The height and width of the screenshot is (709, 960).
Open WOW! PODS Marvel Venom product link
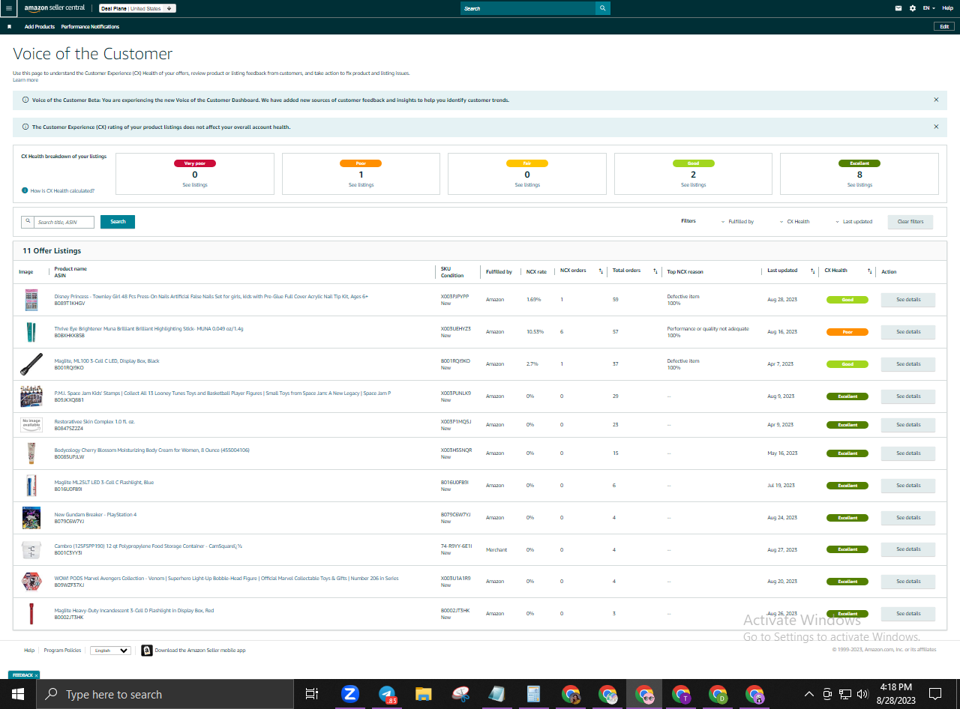pos(226,579)
